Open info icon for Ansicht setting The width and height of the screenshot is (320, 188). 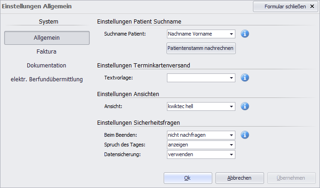[x=245, y=106]
